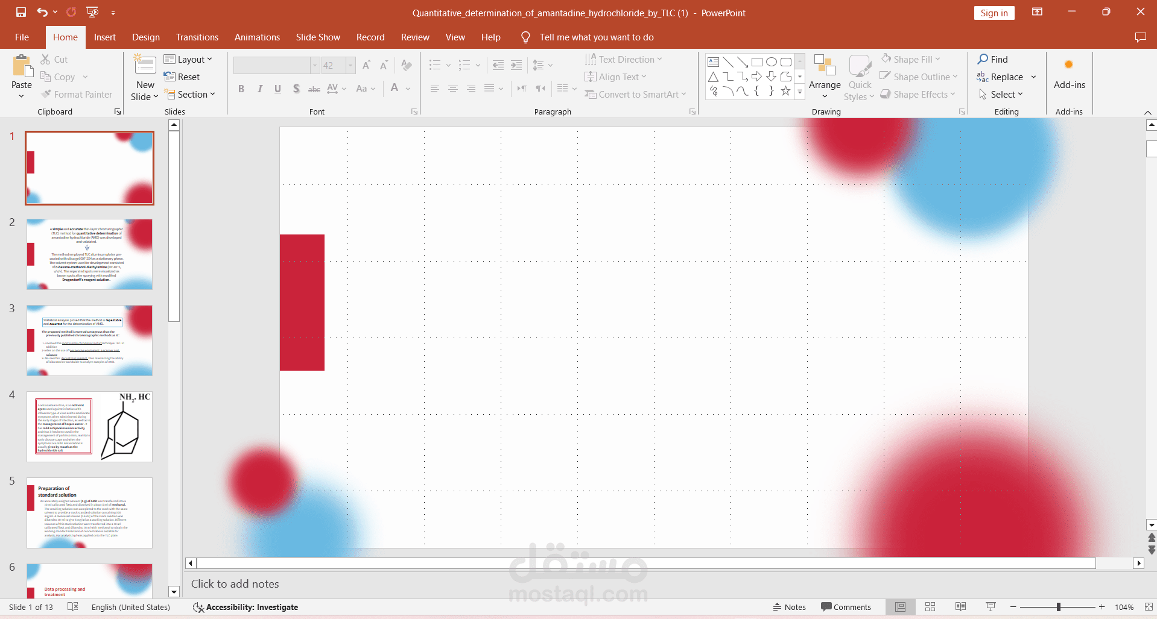Select the rectangle shape in gallery
The width and height of the screenshot is (1157, 619).
coord(757,62)
